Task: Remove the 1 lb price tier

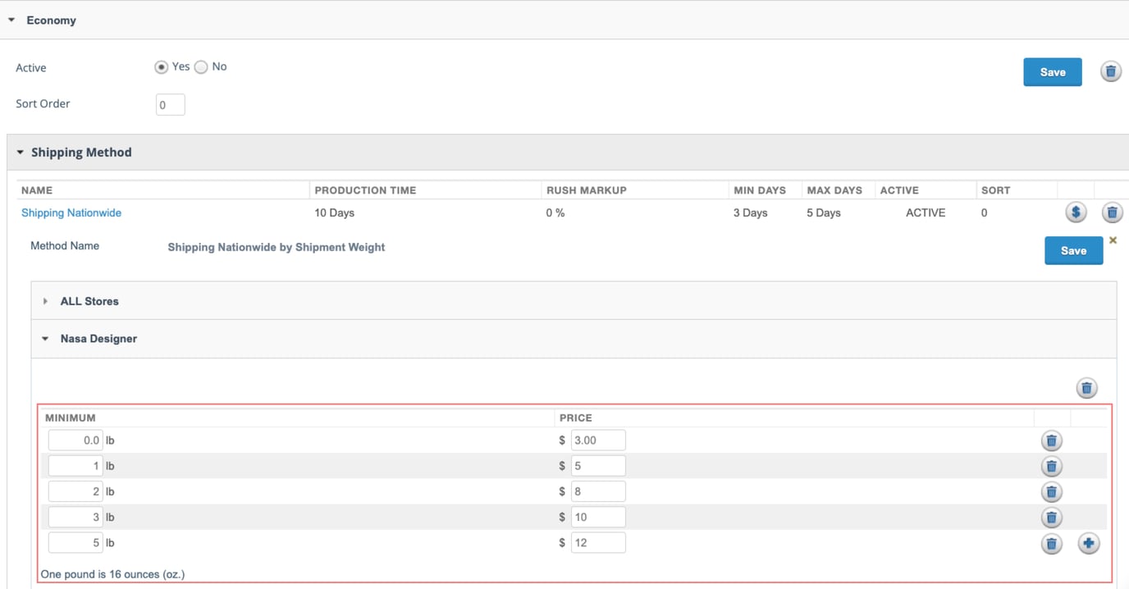Action: tap(1051, 466)
